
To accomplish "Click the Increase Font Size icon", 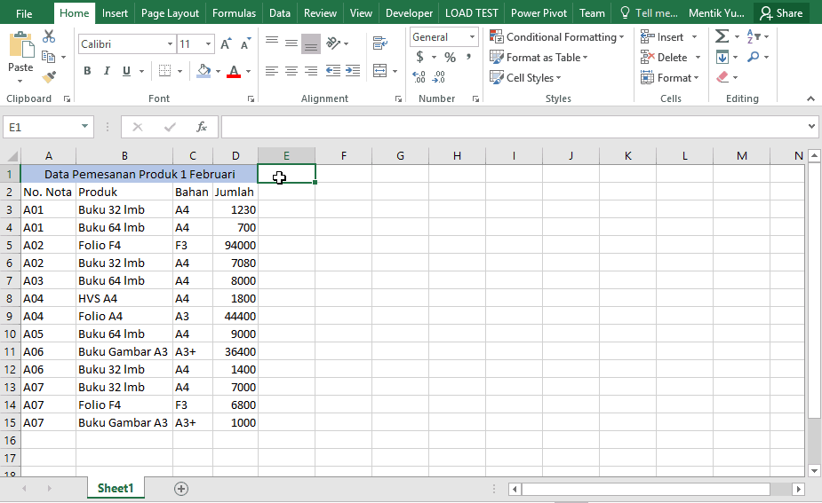I will pos(226,44).
